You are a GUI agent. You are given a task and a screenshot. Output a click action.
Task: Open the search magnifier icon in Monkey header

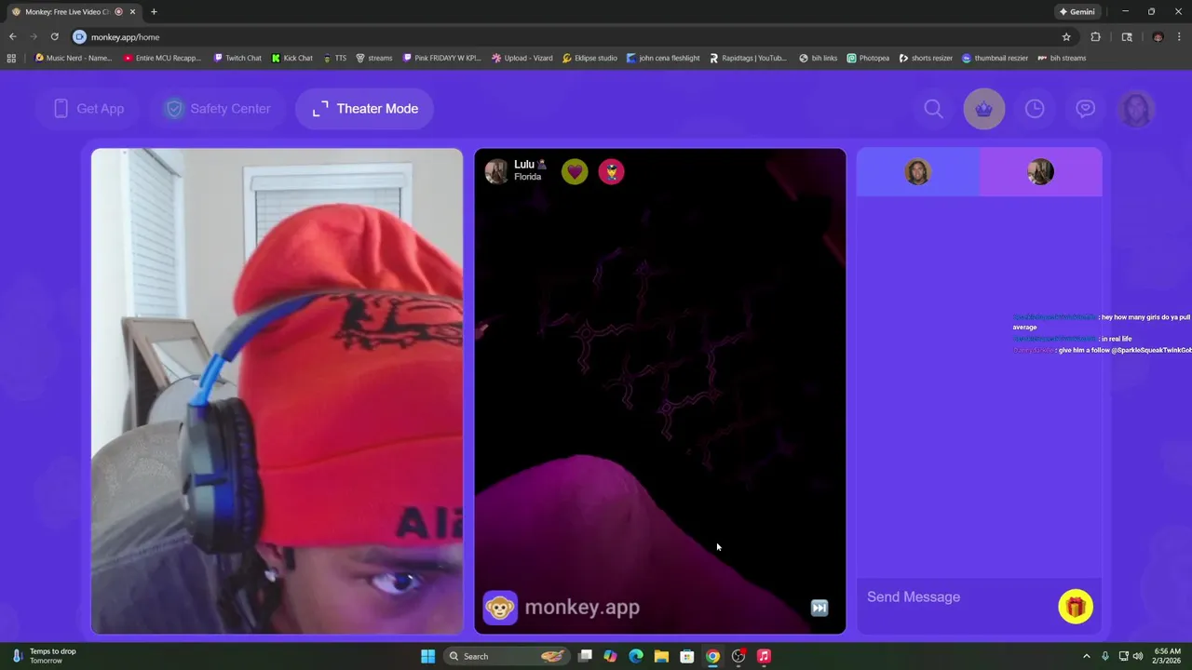[x=933, y=109]
